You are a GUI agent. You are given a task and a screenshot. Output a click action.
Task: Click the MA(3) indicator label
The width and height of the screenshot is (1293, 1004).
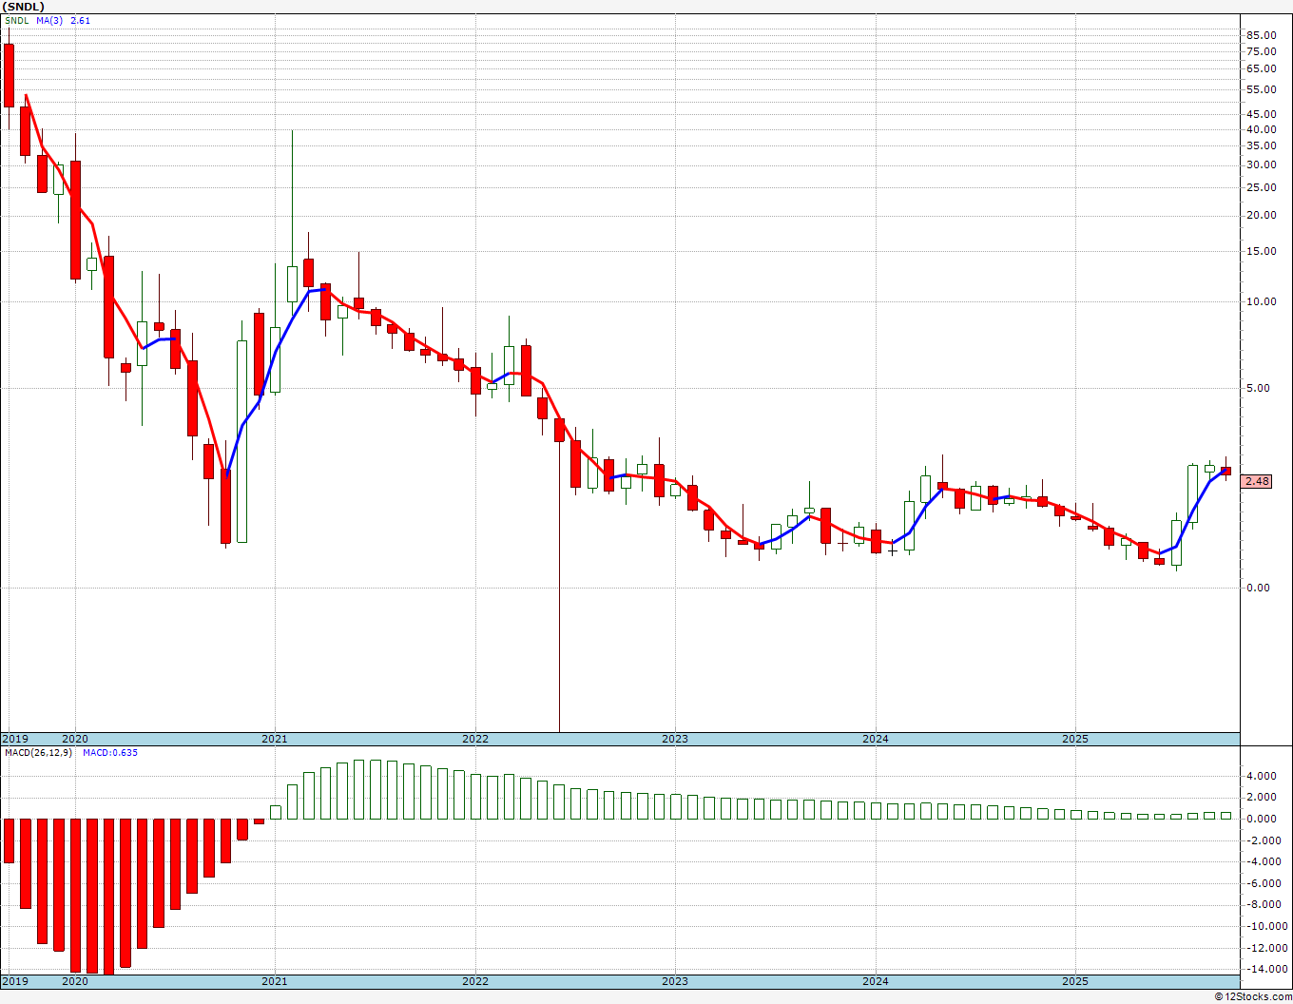pos(49,20)
